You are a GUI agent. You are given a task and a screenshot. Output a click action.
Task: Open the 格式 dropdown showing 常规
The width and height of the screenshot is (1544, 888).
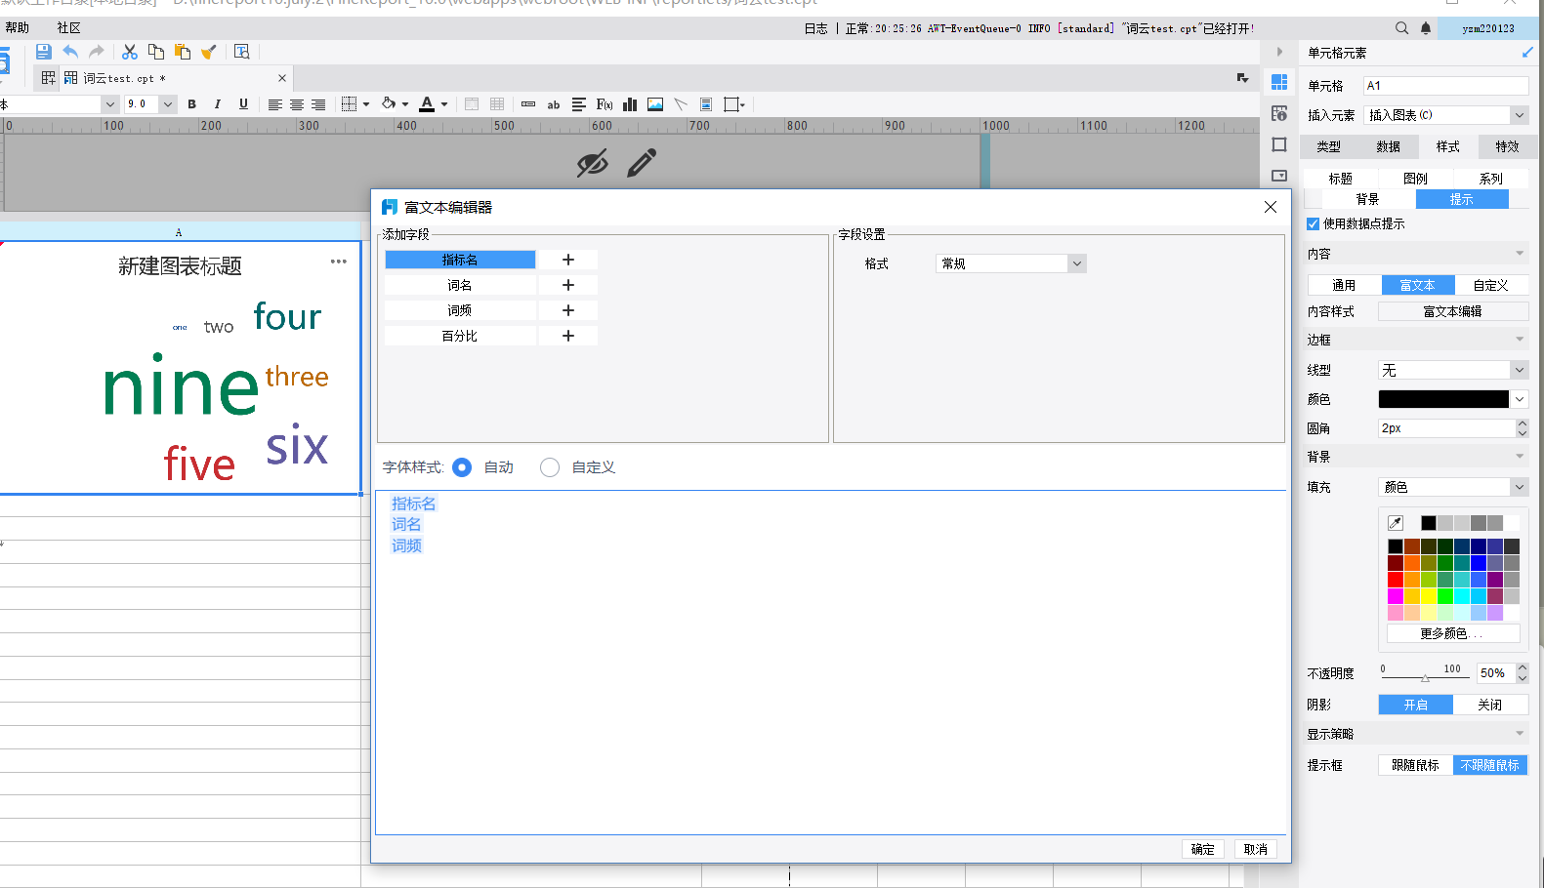tap(1011, 263)
